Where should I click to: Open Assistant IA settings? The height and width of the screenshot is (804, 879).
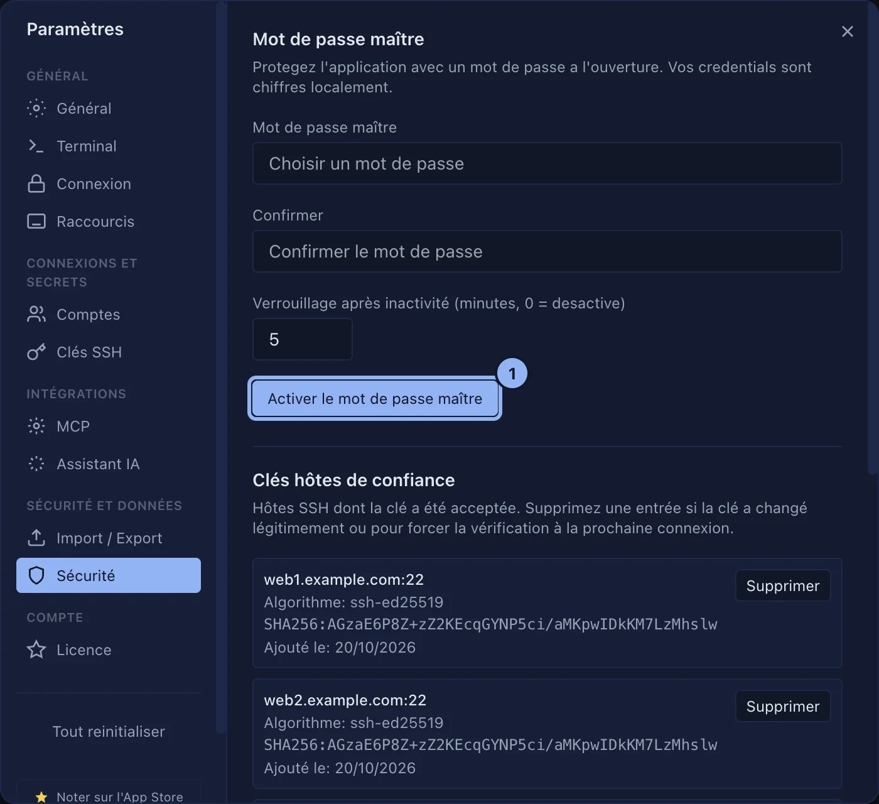[x=109, y=464]
